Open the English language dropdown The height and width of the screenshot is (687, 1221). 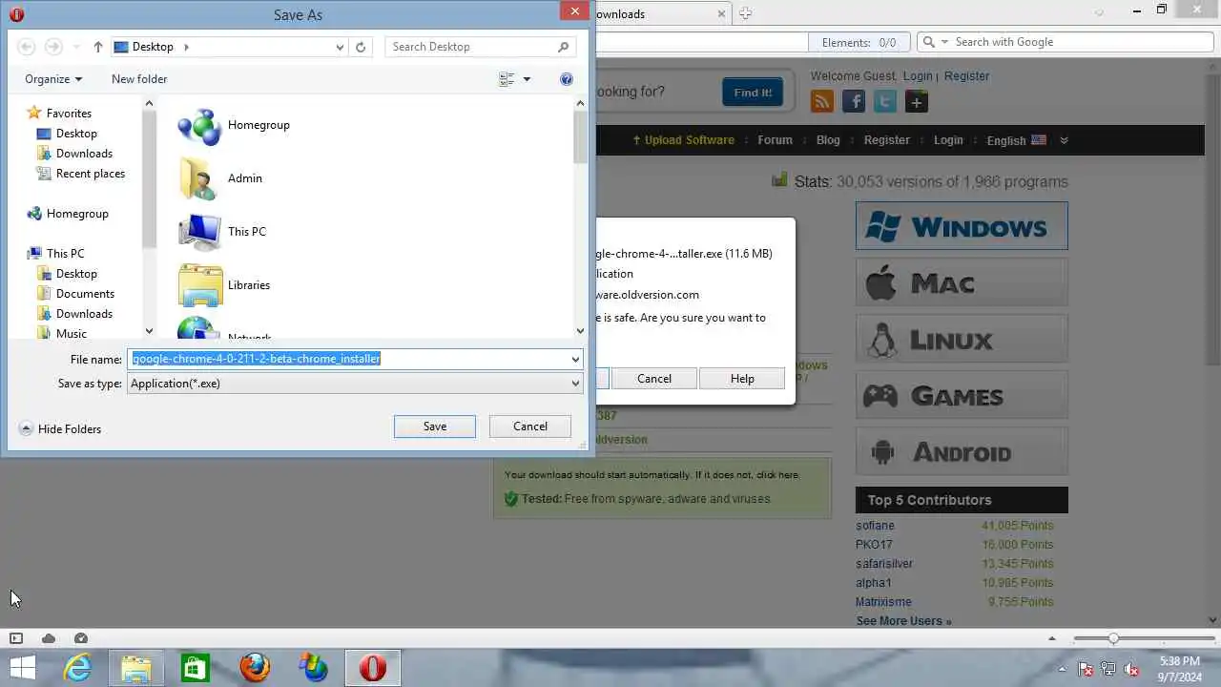[1027, 140]
